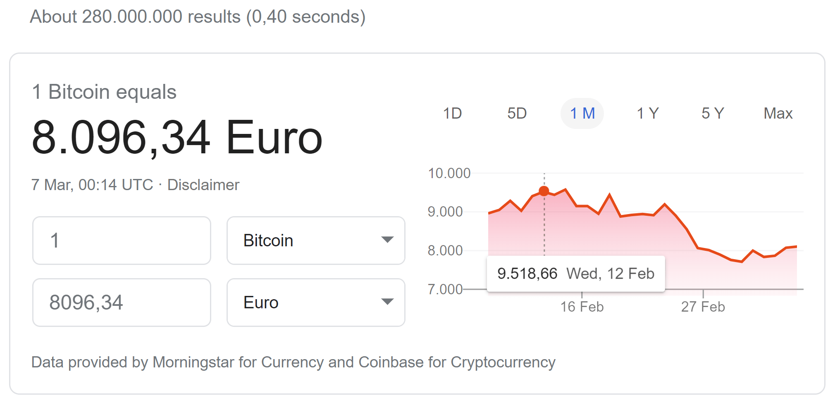Switch chart to 5D range

(517, 113)
